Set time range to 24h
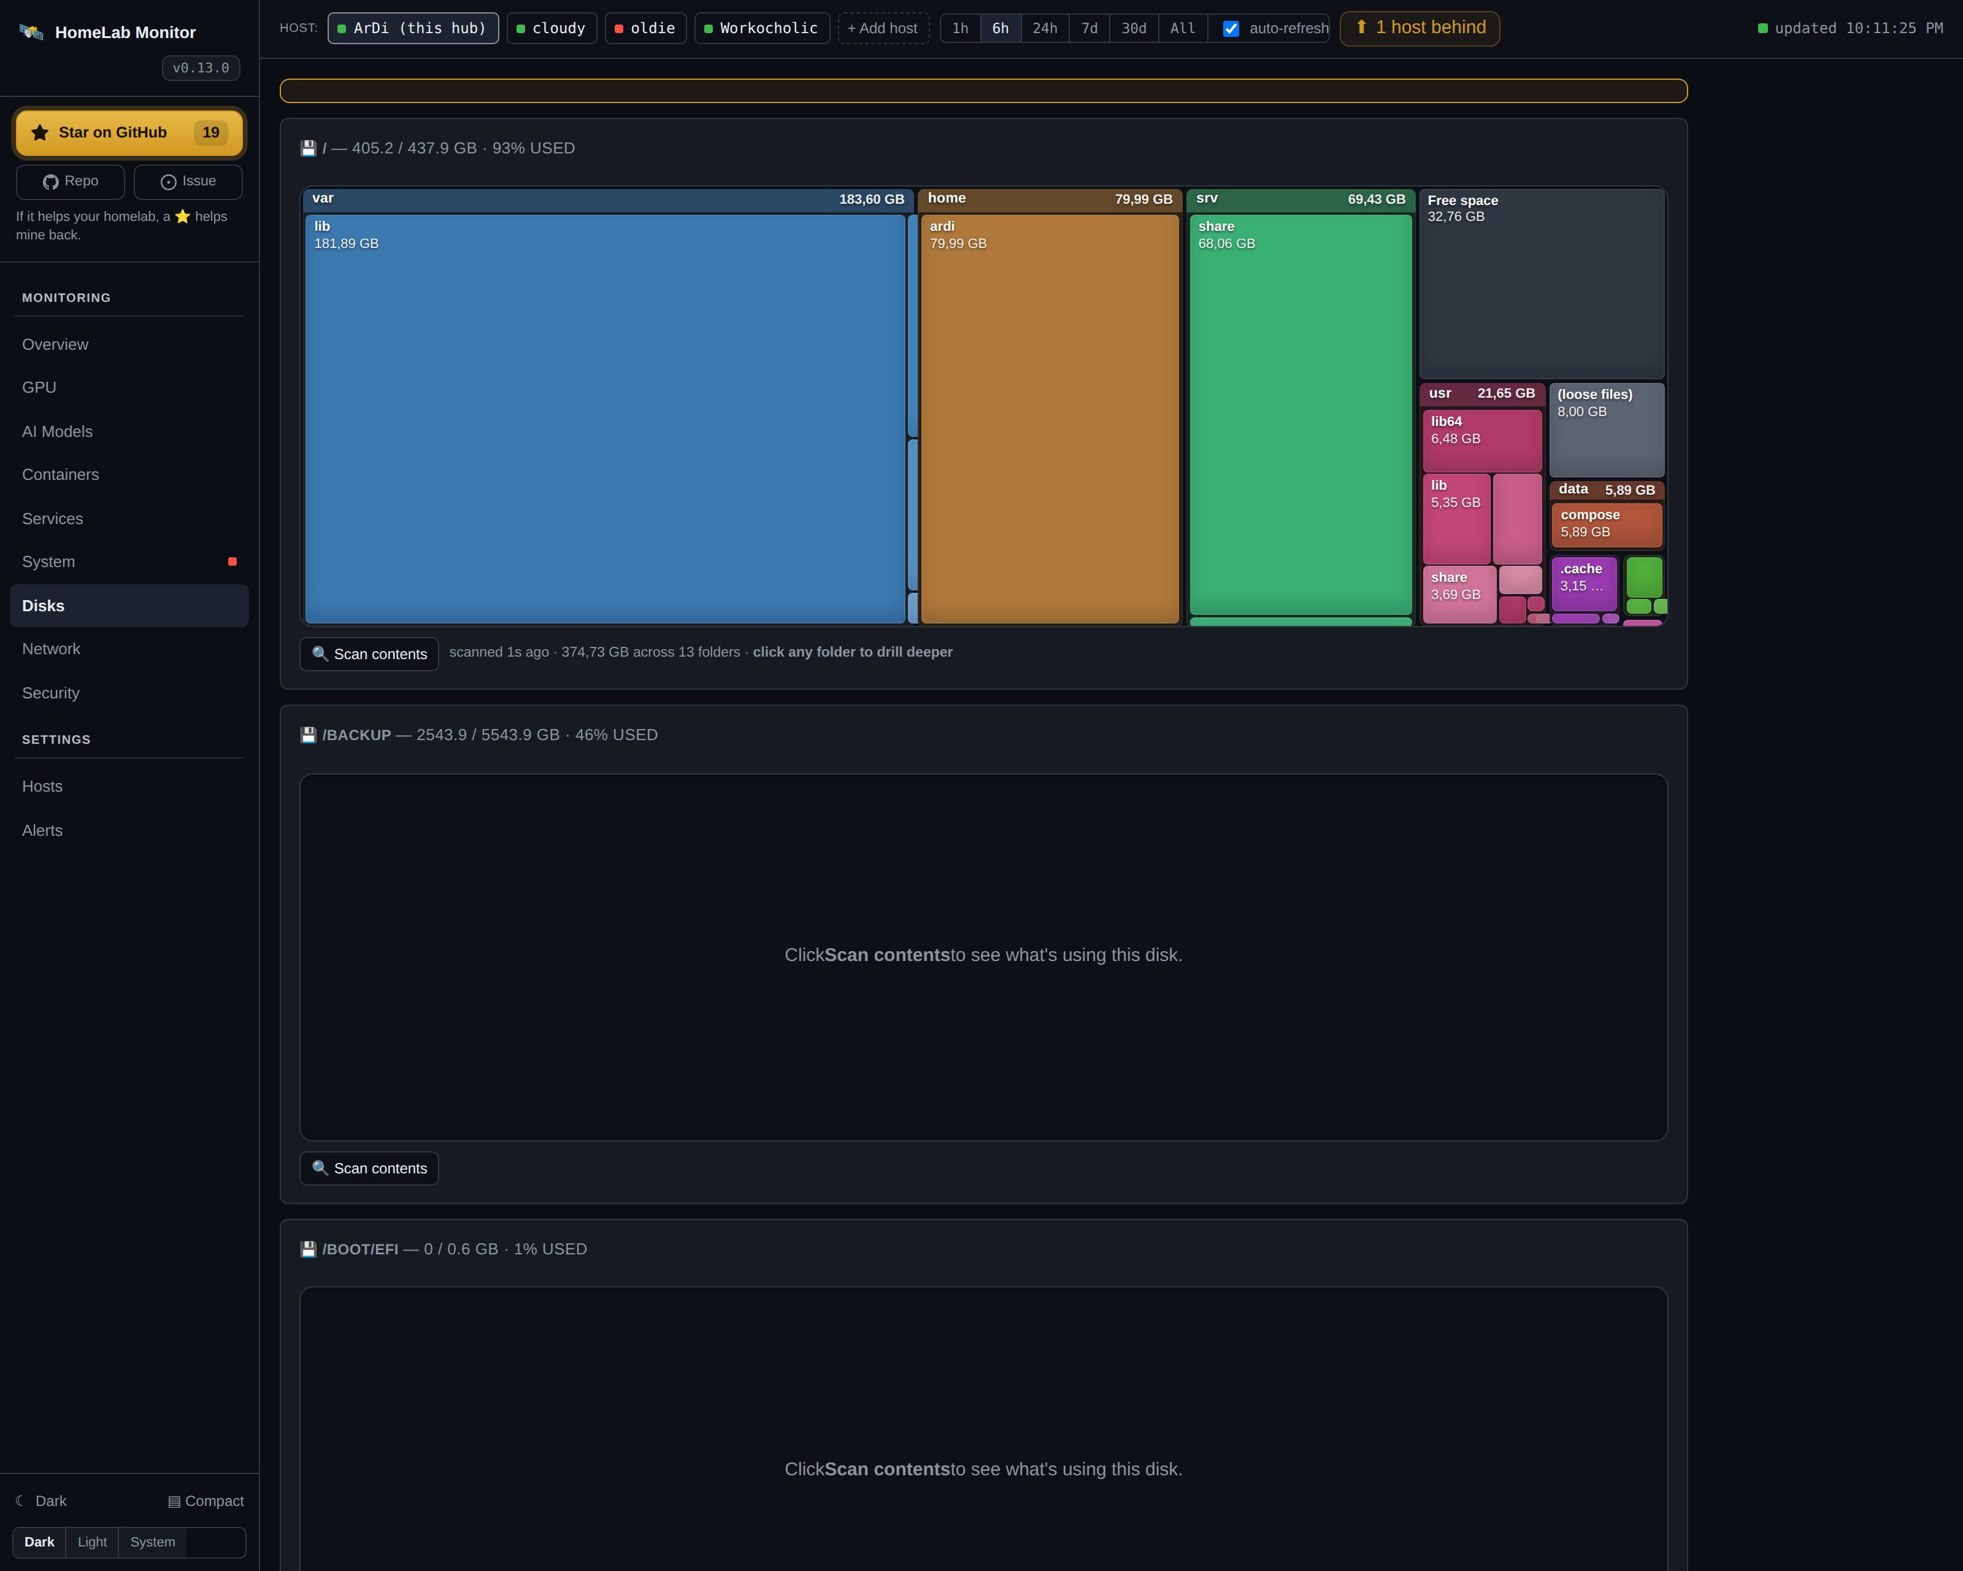This screenshot has height=1571, width=1963. tap(1045, 28)
